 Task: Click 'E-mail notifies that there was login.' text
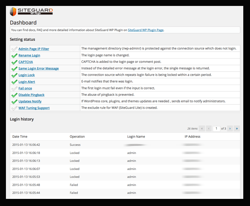(x=107, y=81)
